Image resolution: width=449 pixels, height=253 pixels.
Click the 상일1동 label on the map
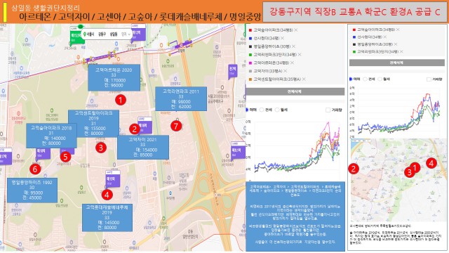(85, 165)
